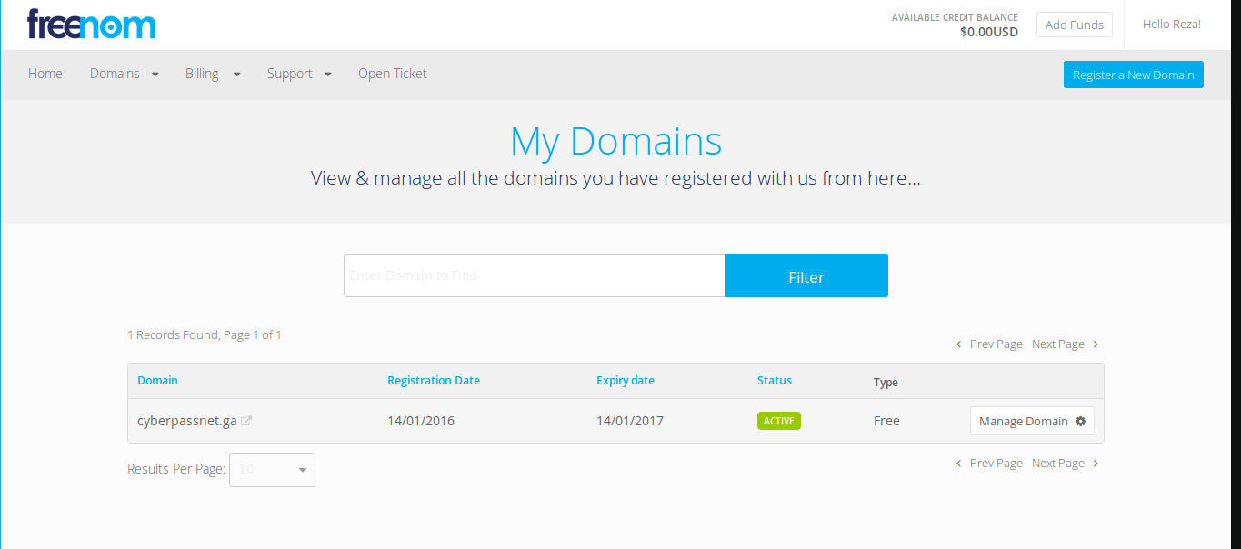
Task: Click Next Page above the table
Action: tap(1066, 344)
